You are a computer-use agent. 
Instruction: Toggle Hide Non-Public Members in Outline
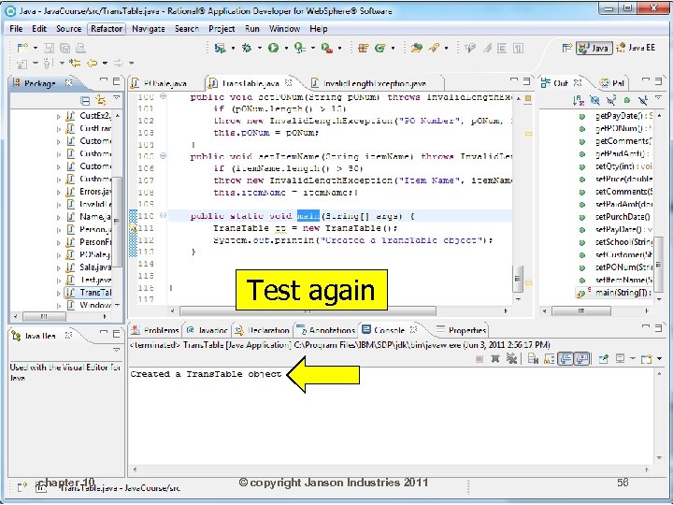tap(626, 100)
